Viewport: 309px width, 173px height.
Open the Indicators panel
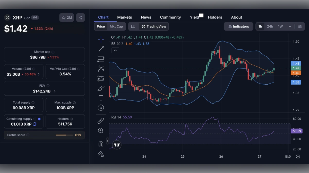coord(238,26)
